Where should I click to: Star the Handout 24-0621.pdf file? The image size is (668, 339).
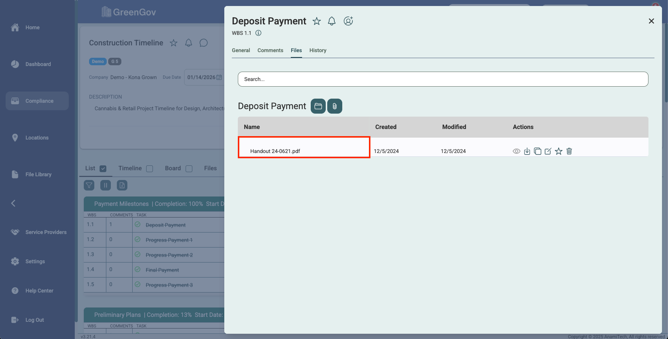coord(559,151)
